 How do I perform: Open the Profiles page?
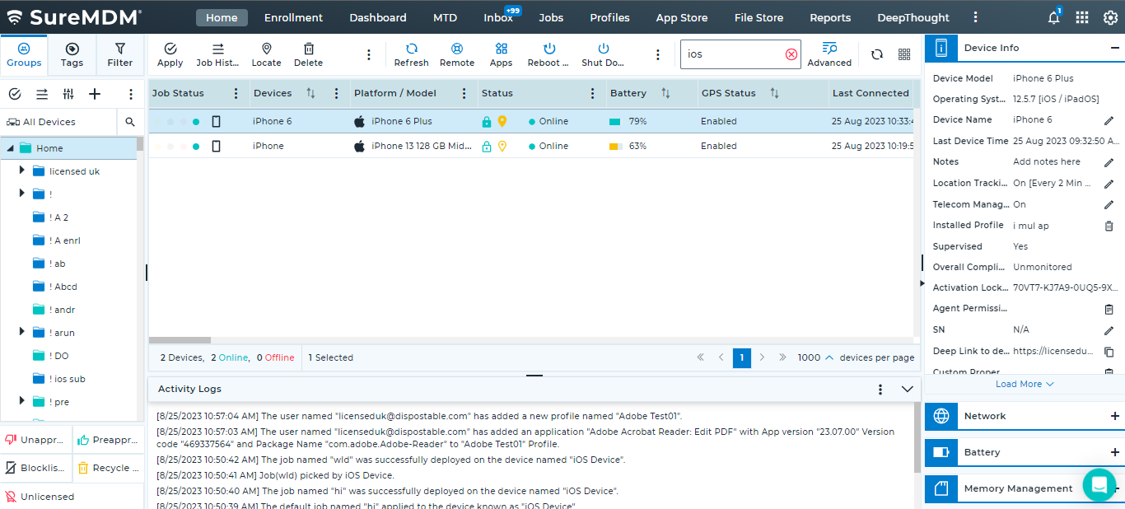point(610,17)
